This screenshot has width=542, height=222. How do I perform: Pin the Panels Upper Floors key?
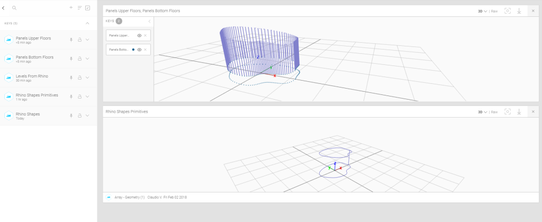click(x=71, y=40)
